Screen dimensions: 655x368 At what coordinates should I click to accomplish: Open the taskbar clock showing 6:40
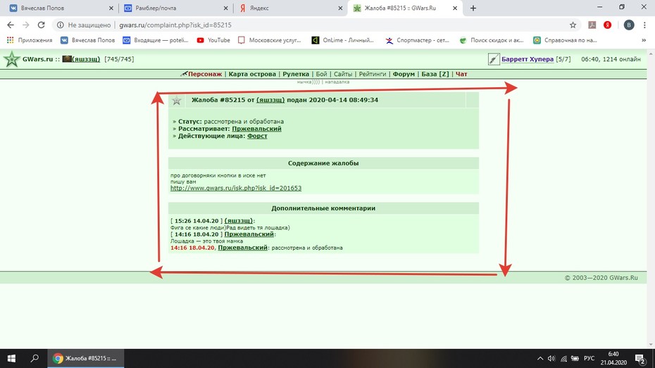click(613, 358)
